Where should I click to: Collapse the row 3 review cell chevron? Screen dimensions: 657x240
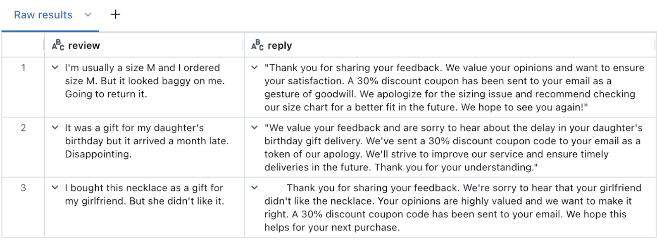point(55,188)
